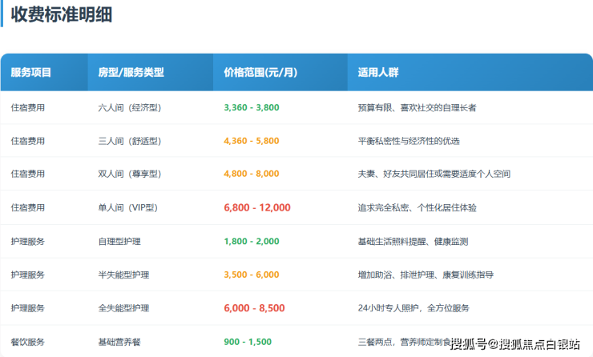This screenshot has width=593, height=357.
Task: Select the 4,360 - 5,800 price value
Action: click(x=252, y=141)
